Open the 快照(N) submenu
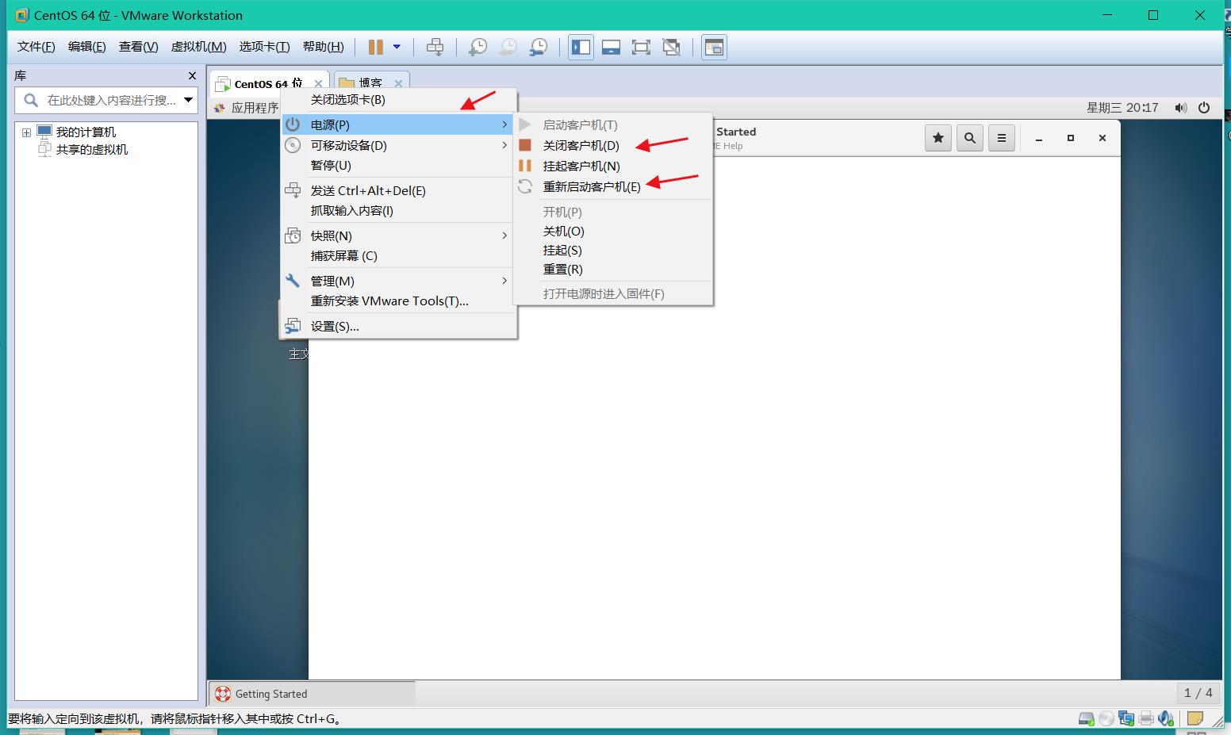1231x735 pixels. point(399,236)
